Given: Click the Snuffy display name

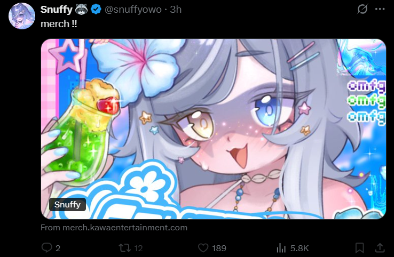Looking at the screenshot, I should 56,10.
